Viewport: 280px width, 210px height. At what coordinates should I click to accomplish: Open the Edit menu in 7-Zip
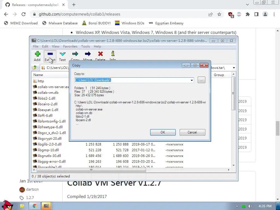[45, 46]
